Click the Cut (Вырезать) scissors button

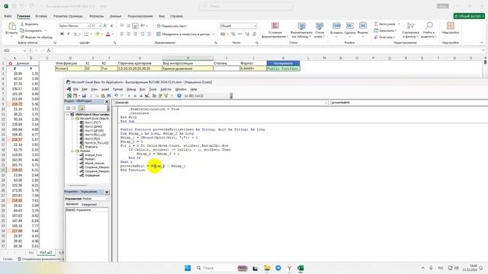(x=29, y=24)
